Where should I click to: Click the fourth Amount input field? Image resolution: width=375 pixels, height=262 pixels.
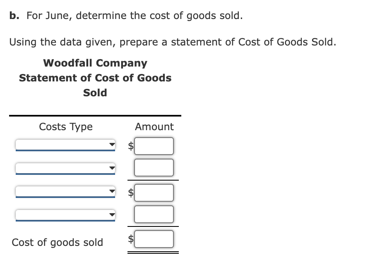click(x=154, y=214)
